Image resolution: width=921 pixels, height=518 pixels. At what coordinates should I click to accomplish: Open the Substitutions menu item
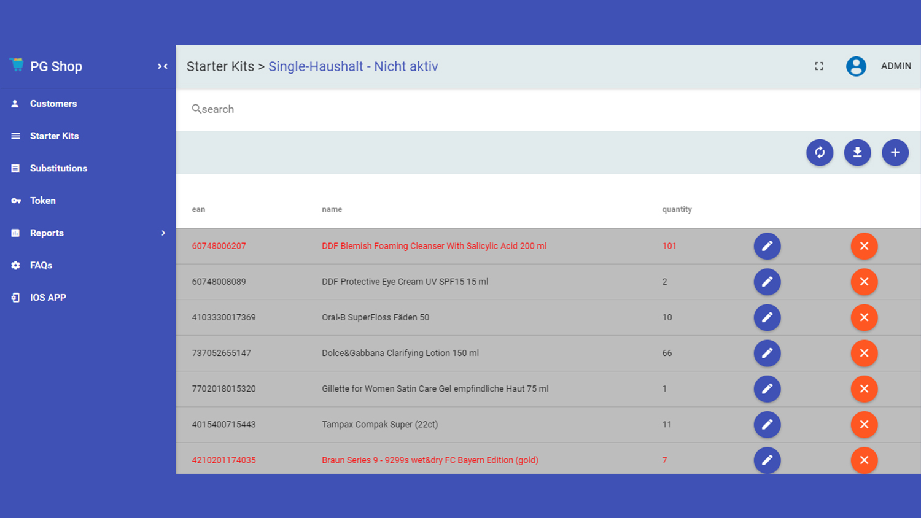88,168
